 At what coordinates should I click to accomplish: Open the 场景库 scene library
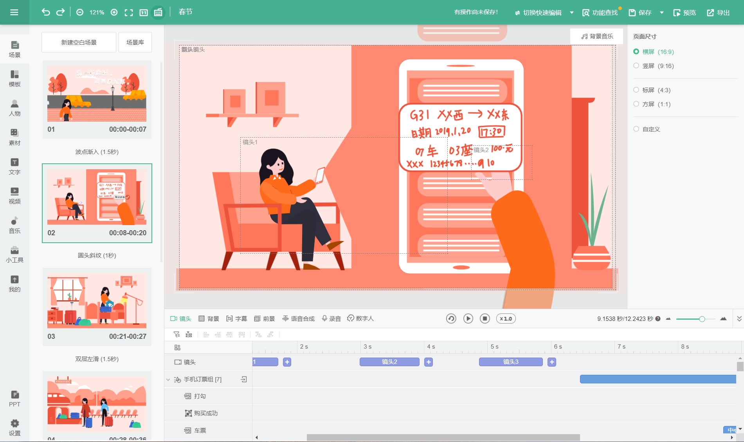pyautogui.click(x=135, y=42)
